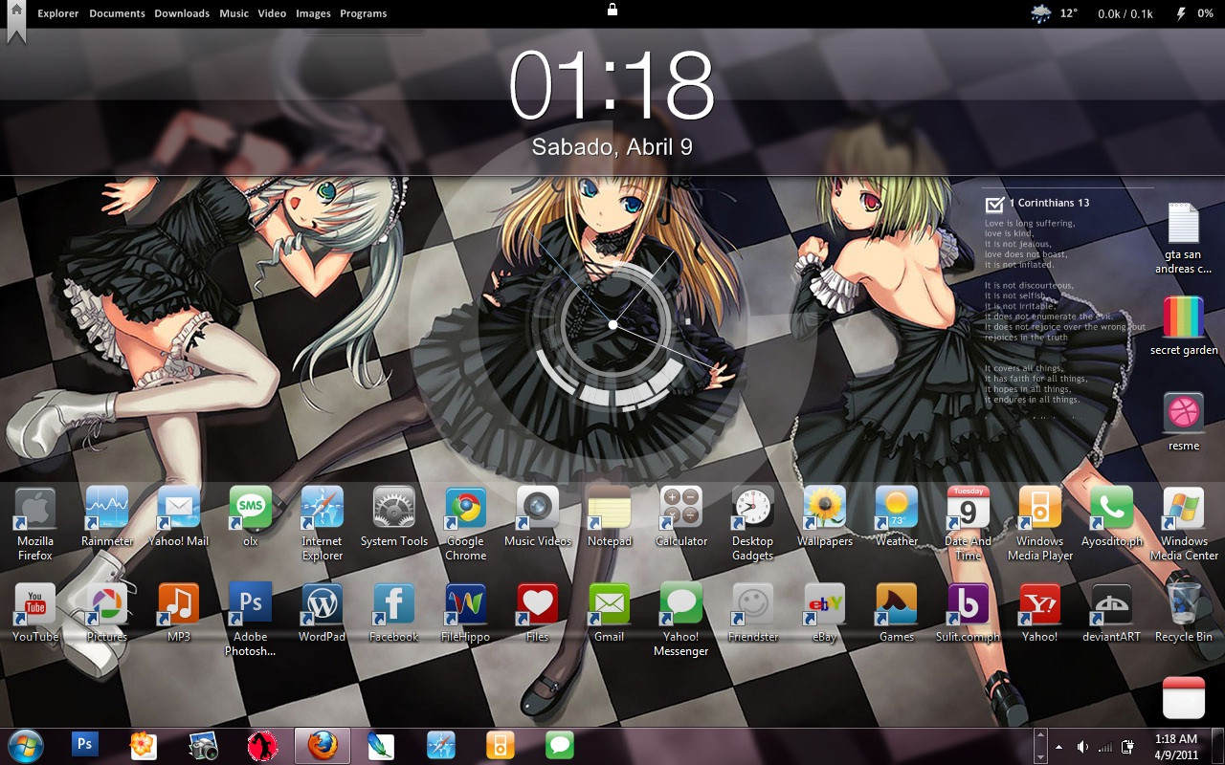
Task: Open the eBay desktop shortcut
Action: [825, 603]
